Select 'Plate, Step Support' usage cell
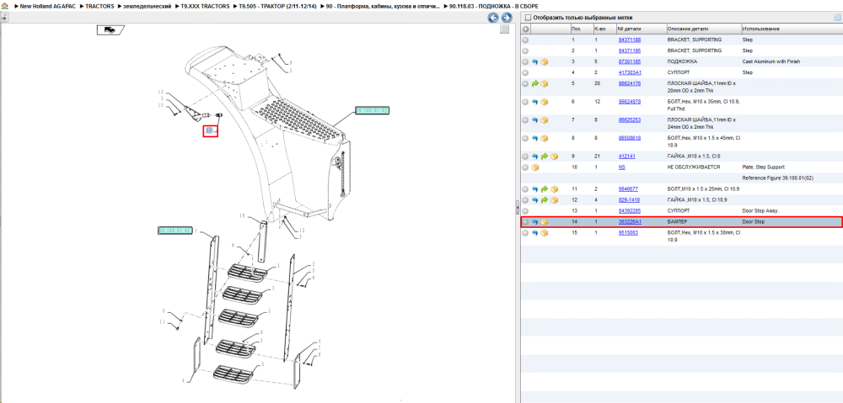Image resolution: width=843 pixels, height=403 pixels. point(764,167)
